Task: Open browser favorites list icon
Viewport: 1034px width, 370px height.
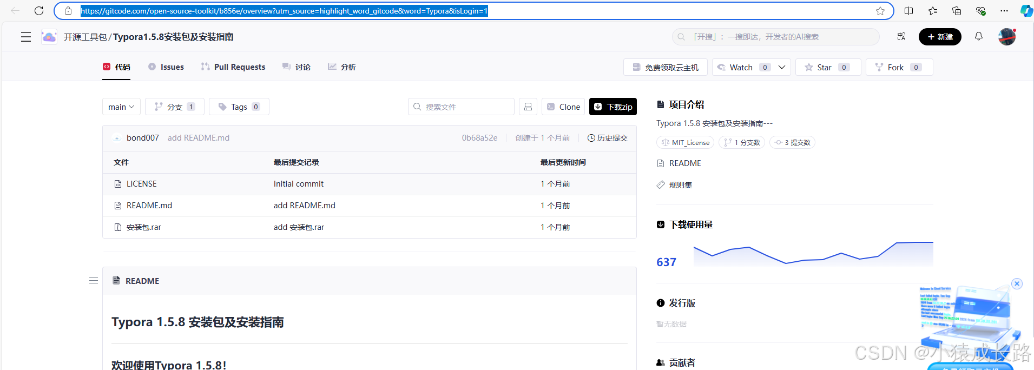Action: [x=933, y=11]
